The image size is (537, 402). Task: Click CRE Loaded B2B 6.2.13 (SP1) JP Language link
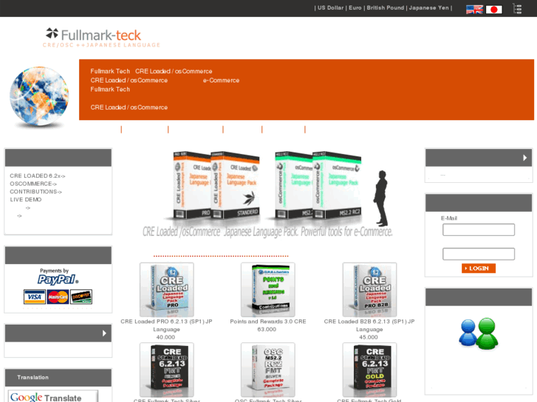[369, 325]
